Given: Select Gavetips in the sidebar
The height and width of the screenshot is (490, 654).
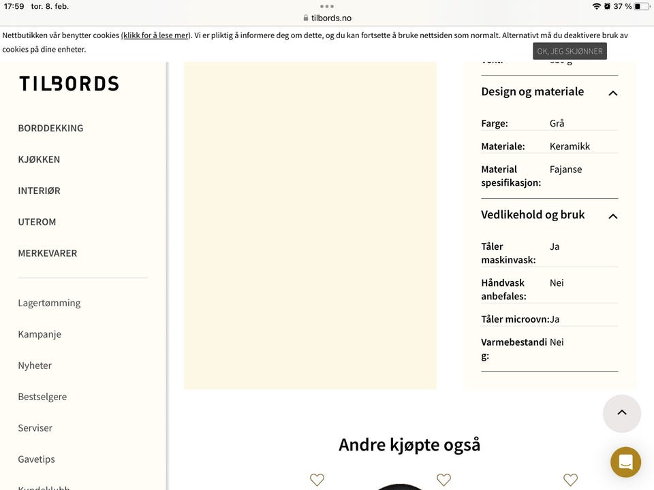Looking at the screenshot, I should [36, 459].
